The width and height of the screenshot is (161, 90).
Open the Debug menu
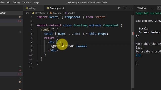(16, 2)
